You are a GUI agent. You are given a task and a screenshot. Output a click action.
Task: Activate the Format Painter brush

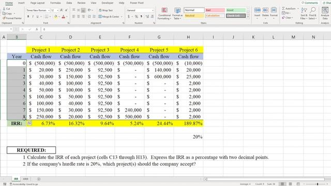coord(4,18)
